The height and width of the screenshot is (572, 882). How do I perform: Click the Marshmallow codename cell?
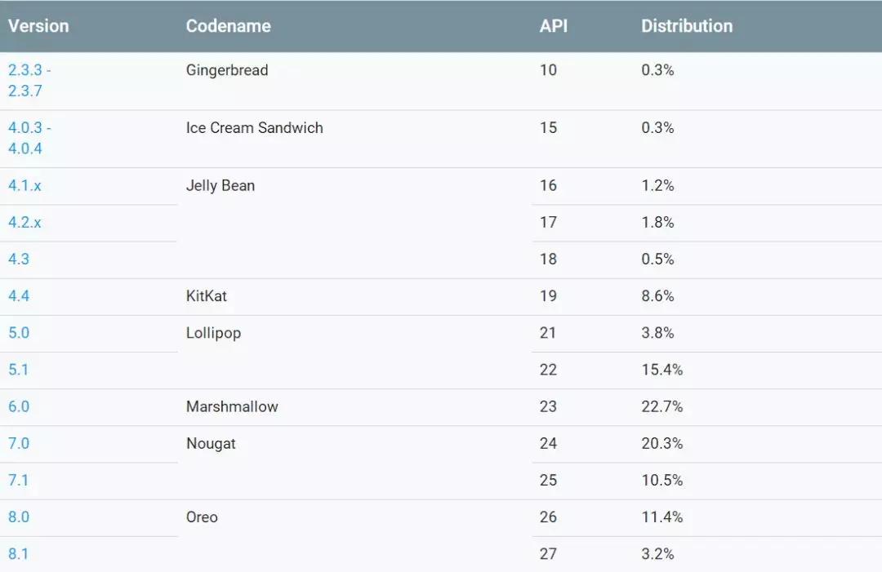pos(232,406)
